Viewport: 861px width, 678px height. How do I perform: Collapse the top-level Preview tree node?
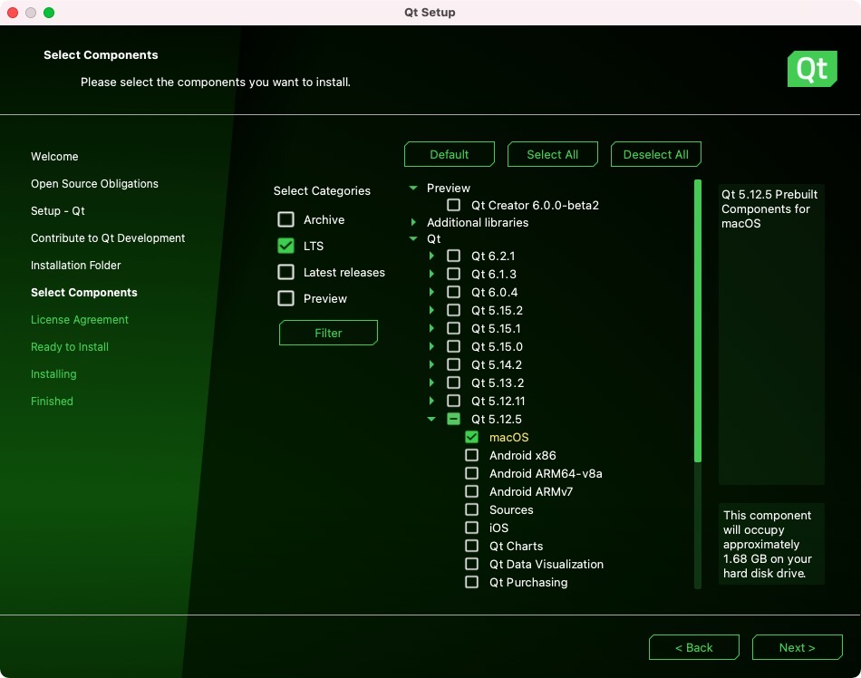pos(413,188)
